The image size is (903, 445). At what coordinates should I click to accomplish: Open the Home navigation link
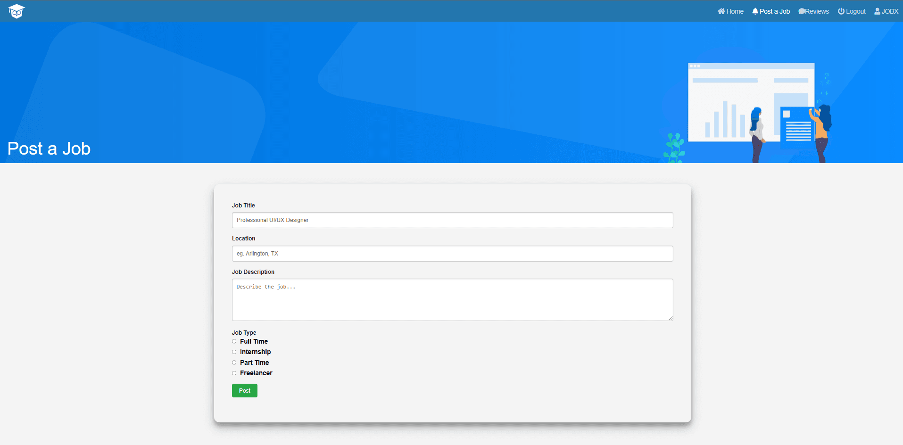tap(734, 11)
